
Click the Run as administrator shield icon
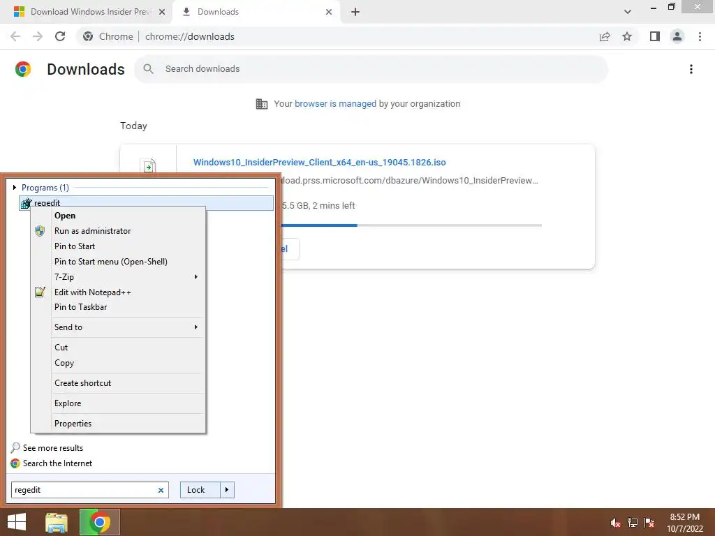(x=40, y=231)
